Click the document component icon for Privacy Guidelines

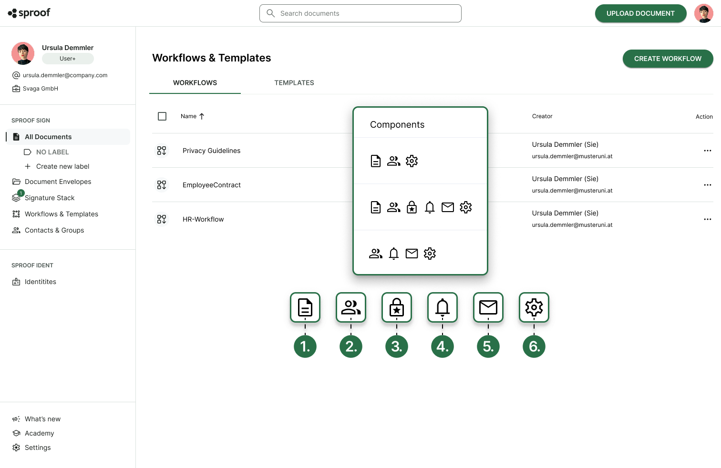(376, 161)
